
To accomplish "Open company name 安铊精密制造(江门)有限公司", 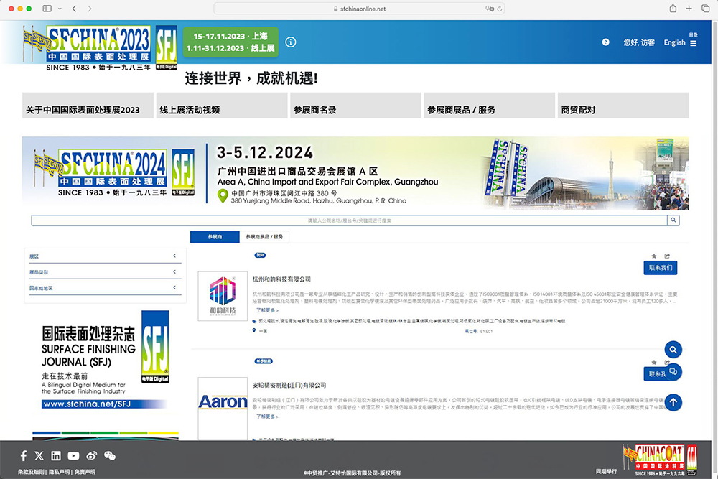I will coord(289,386).
